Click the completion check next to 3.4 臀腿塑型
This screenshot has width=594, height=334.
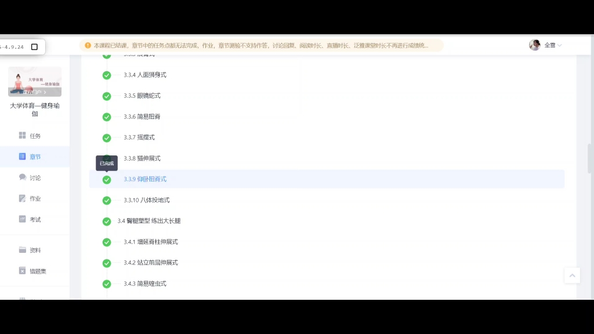coord(107,222)
